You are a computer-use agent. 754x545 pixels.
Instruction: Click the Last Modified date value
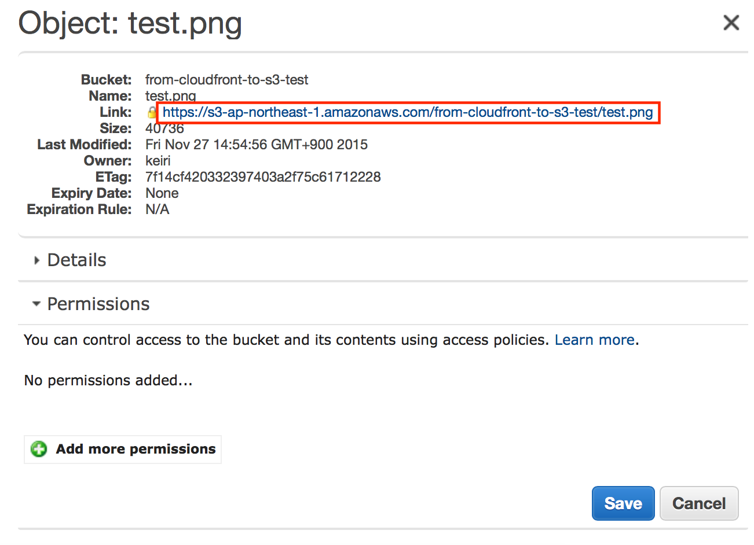[x=256, y=145]
